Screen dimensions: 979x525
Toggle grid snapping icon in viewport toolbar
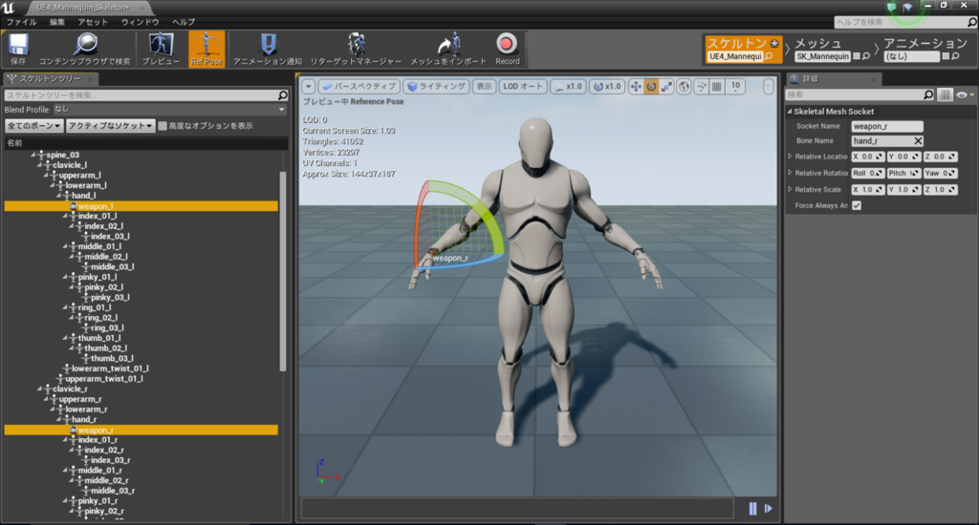coord(717,87)
